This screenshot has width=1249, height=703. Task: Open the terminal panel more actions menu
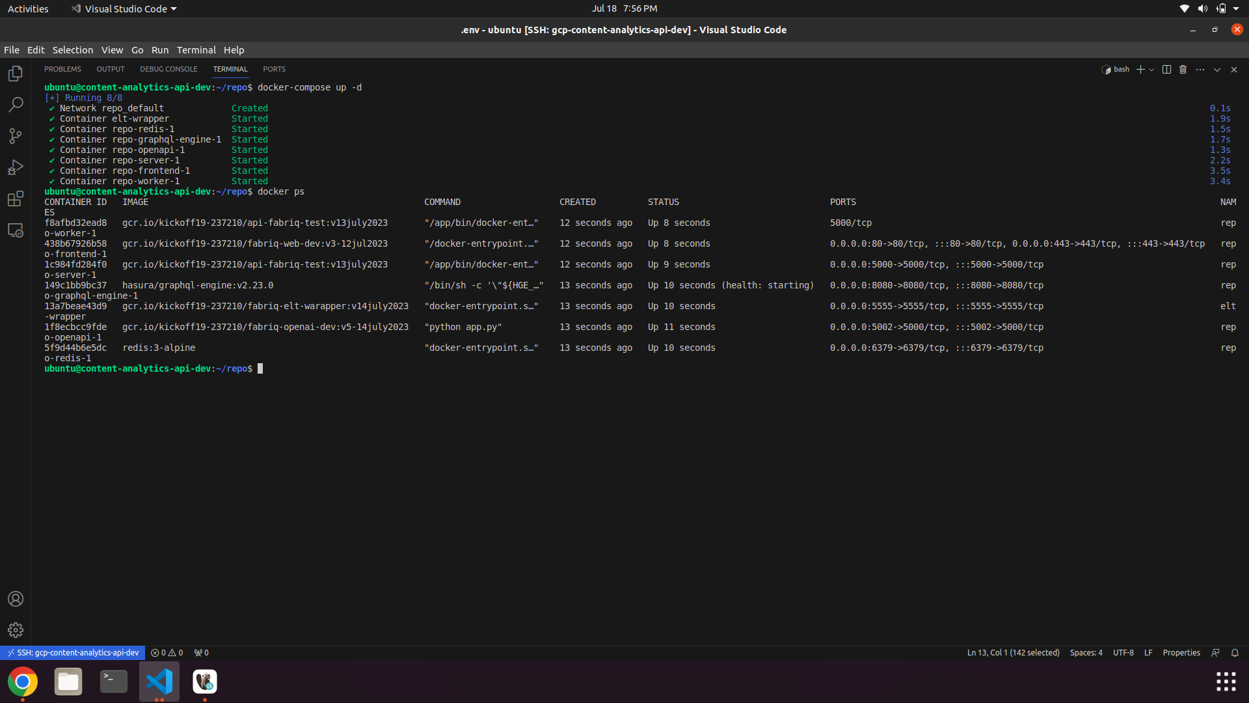pyautogui.click(x=1200, y=70)
